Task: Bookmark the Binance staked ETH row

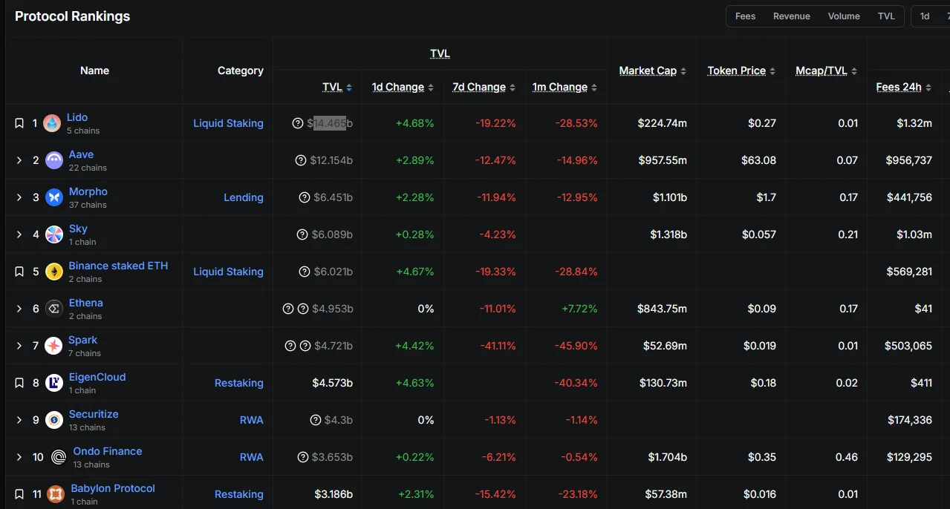Action: pos(19,272)
